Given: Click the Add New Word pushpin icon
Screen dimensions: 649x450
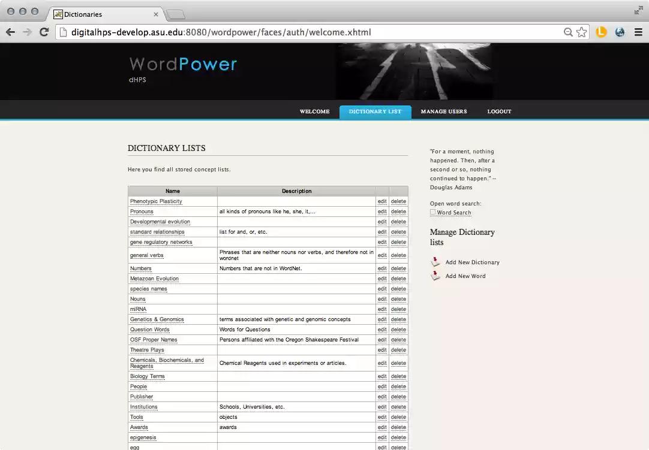Looking at the screenshot, I should [x=435, y=276].
